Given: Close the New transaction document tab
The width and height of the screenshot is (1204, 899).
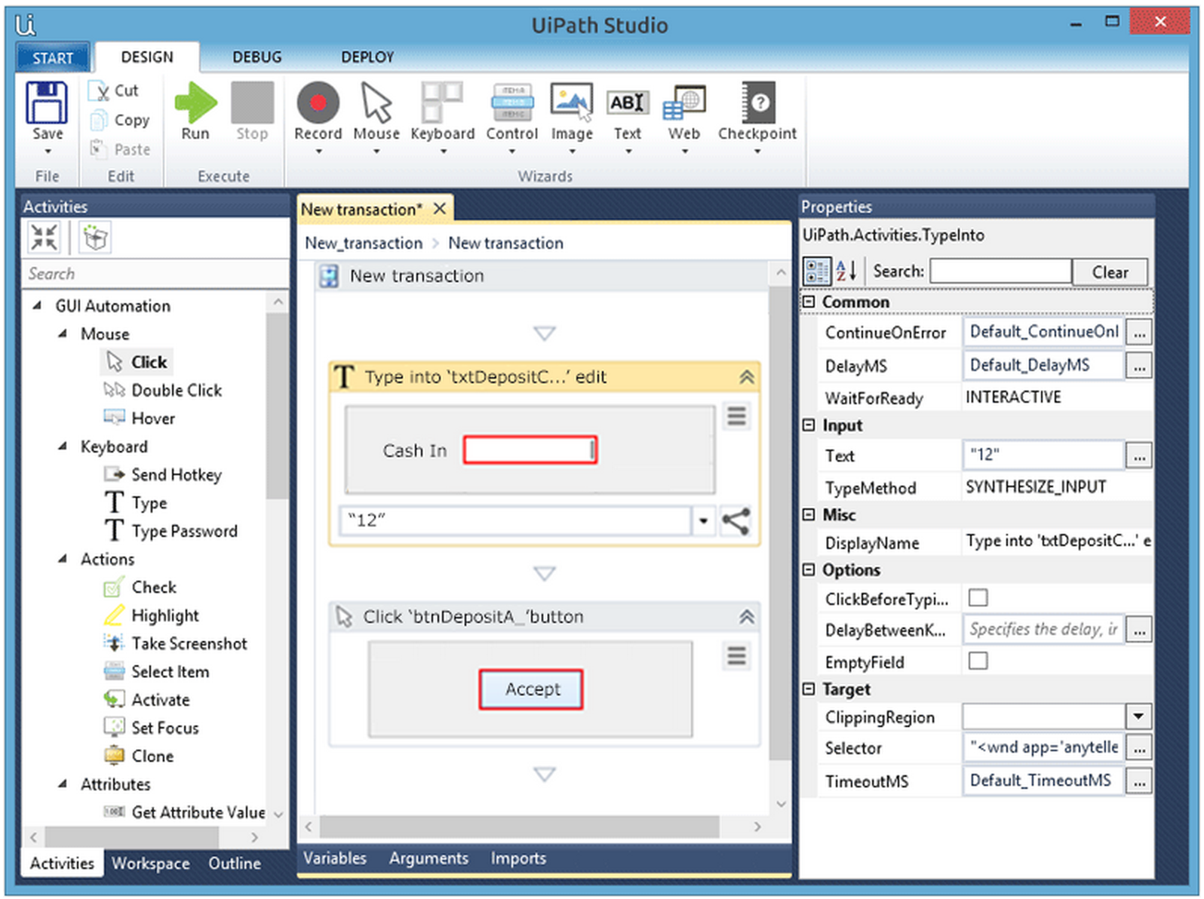Looking at the screenshot, I should click(441, 209).
